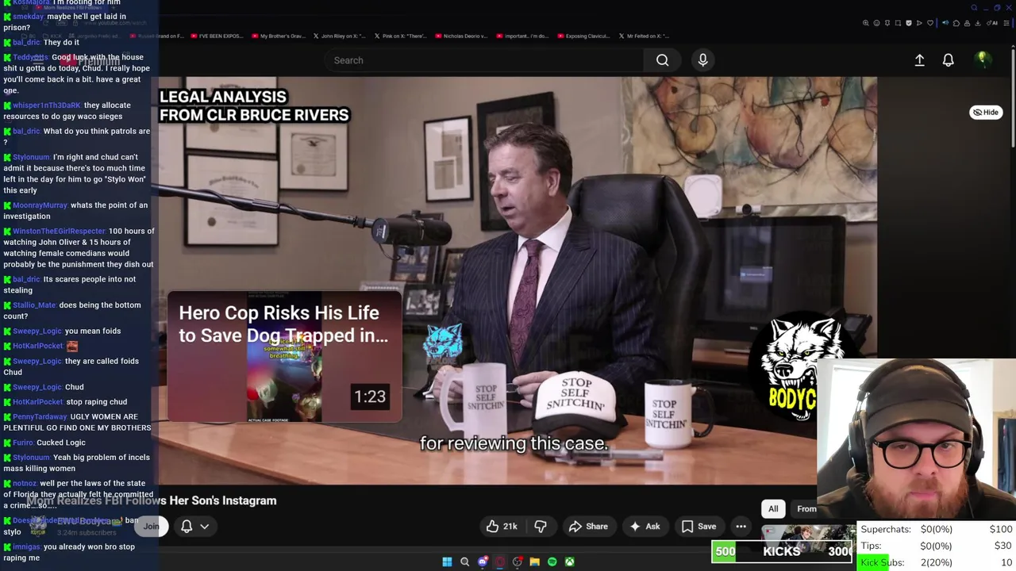Image resolution: width=1016 pixels, height=571 pixels.
Task: Open the Ask assistant button
Action: 645,526
